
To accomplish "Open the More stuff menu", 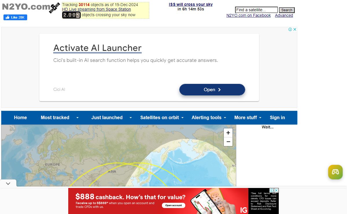I will point(246,117).
